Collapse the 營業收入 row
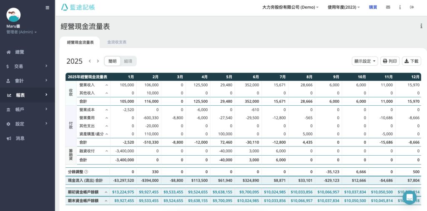427x211 pixels. point(106,85)
